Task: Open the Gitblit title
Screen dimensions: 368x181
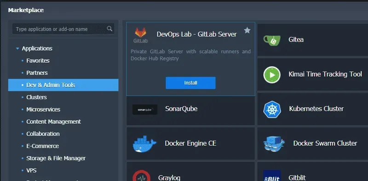Action: (x=297, y=178)
